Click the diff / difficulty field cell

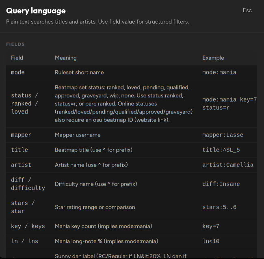tap(28, 184)
